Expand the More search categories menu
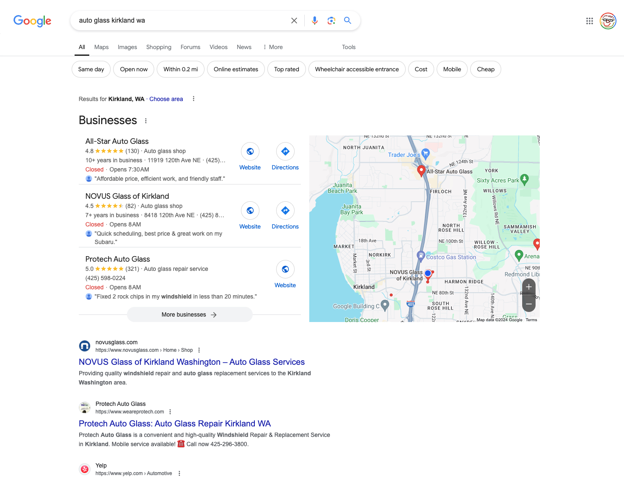The width and height of the screenshot is (624, 478). [x=273, y=47]
